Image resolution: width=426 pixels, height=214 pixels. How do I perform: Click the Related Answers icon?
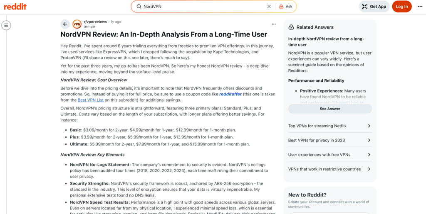click(x=291, y=27)
